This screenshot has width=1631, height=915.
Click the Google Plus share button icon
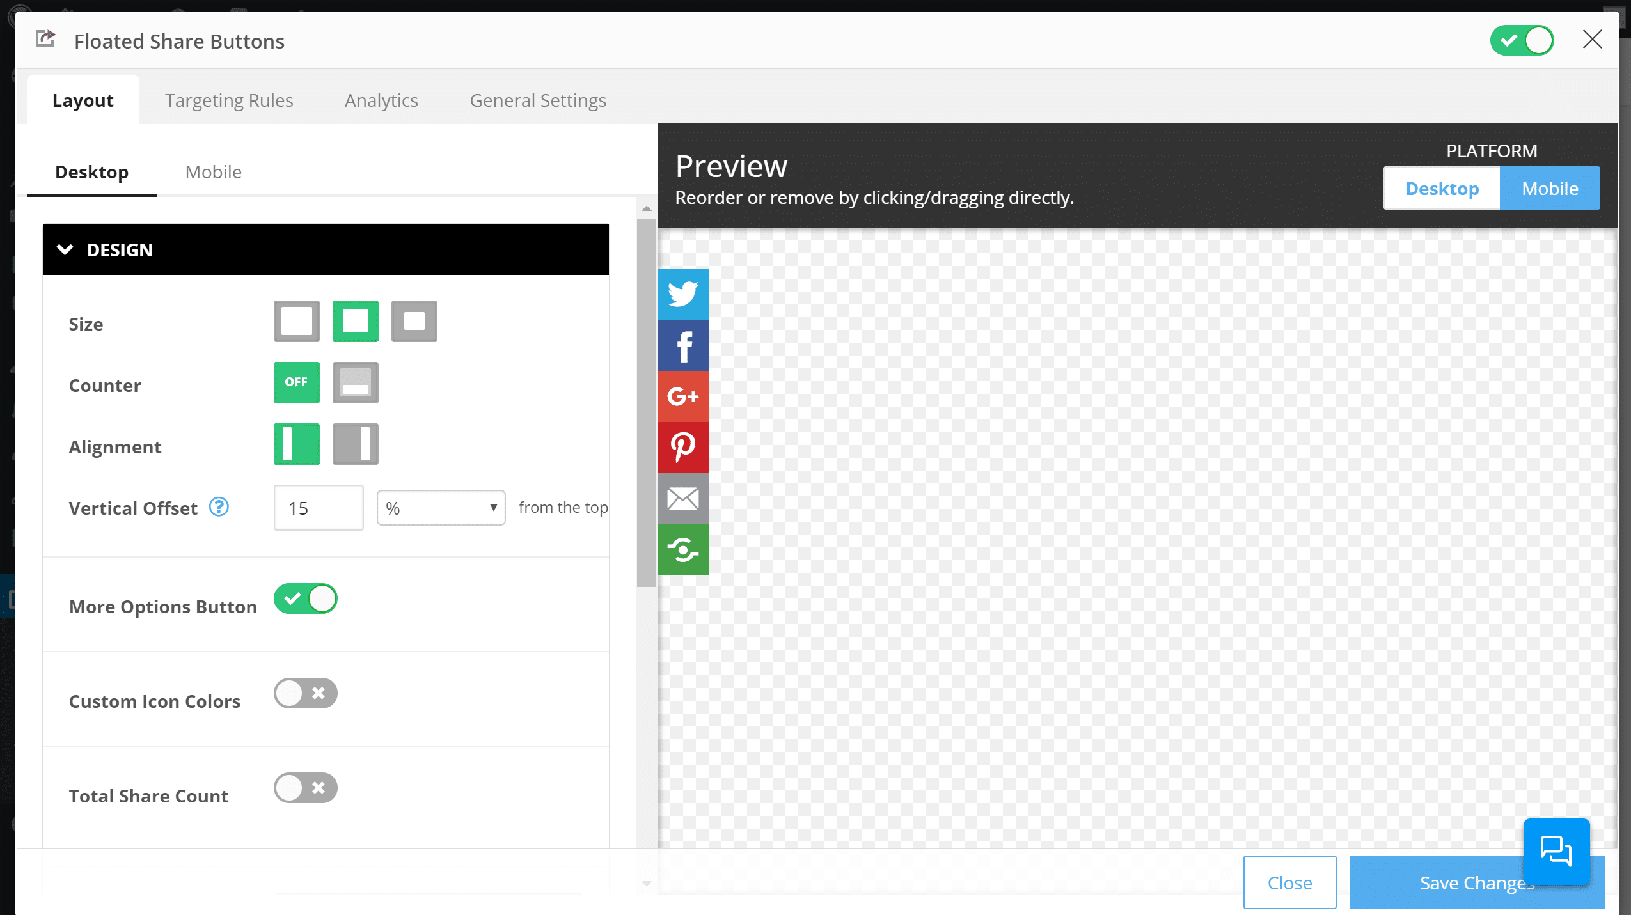[x=683, y=395]
